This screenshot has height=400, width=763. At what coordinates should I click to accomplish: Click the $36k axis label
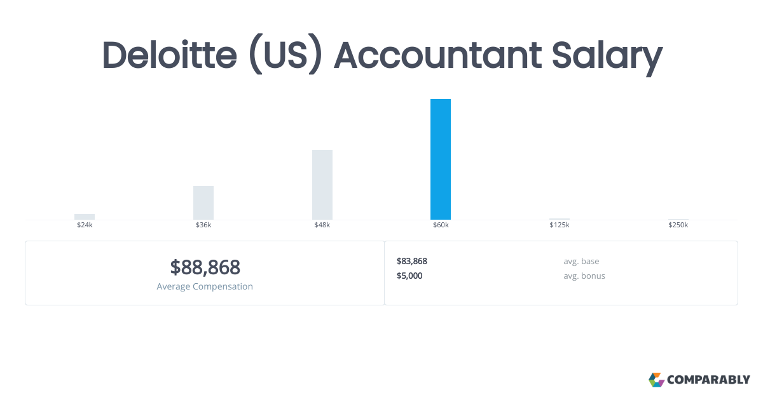click(203, 225)
